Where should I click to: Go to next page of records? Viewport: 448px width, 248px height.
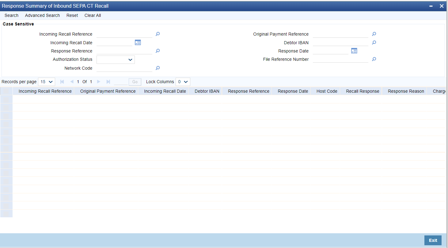(x=99, y=82)
